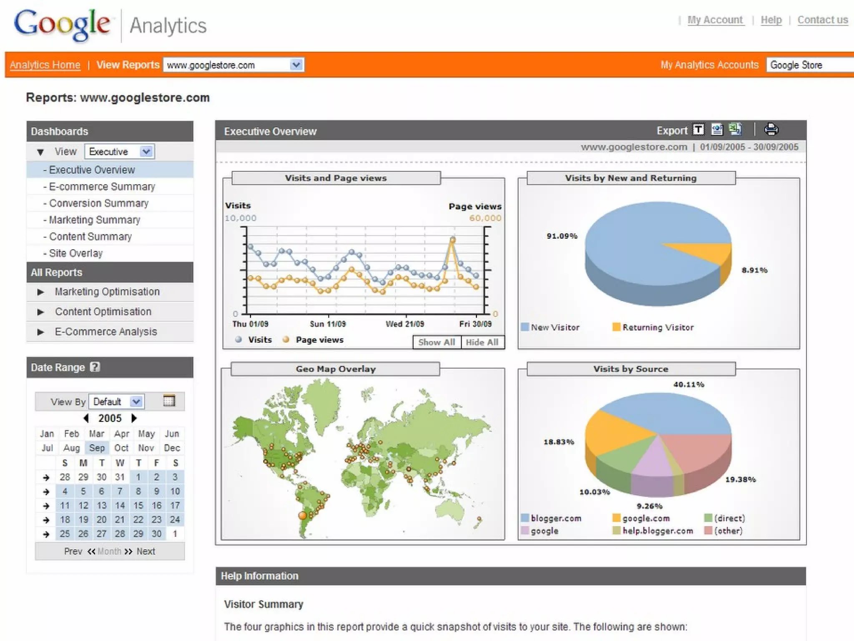The height and width of the screenshot is (641, 854).
Task: Export report to Excel
Action: (735, 129)
